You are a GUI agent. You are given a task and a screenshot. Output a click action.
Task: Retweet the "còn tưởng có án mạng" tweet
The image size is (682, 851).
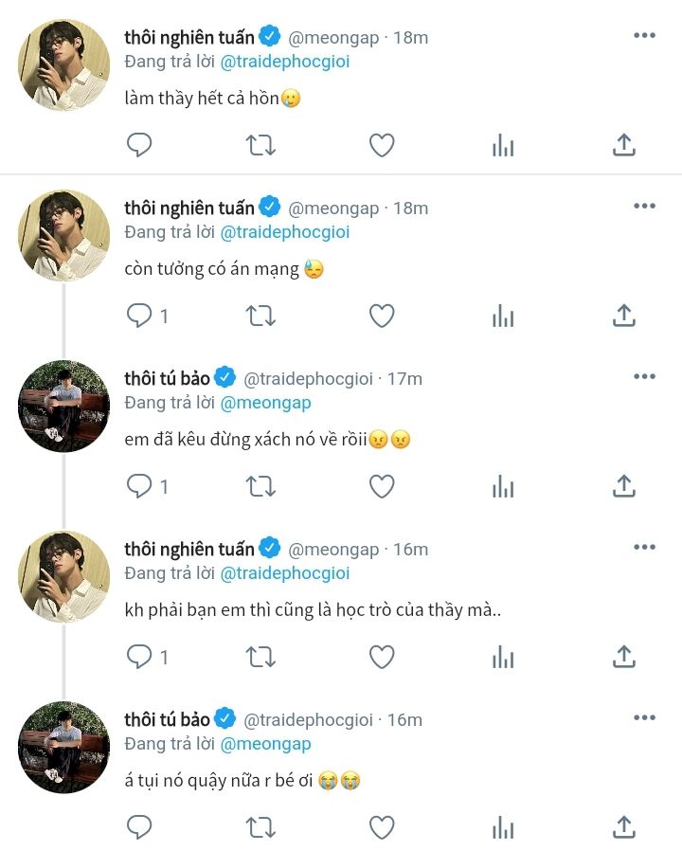260,316
